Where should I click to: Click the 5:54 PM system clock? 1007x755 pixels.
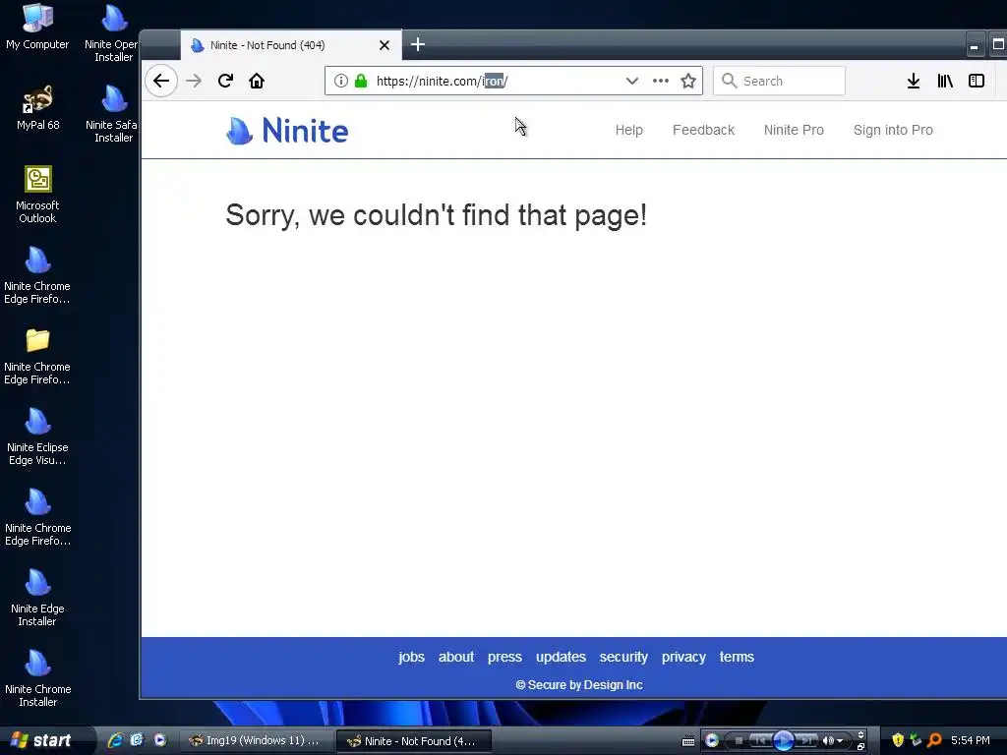point(971,740)
